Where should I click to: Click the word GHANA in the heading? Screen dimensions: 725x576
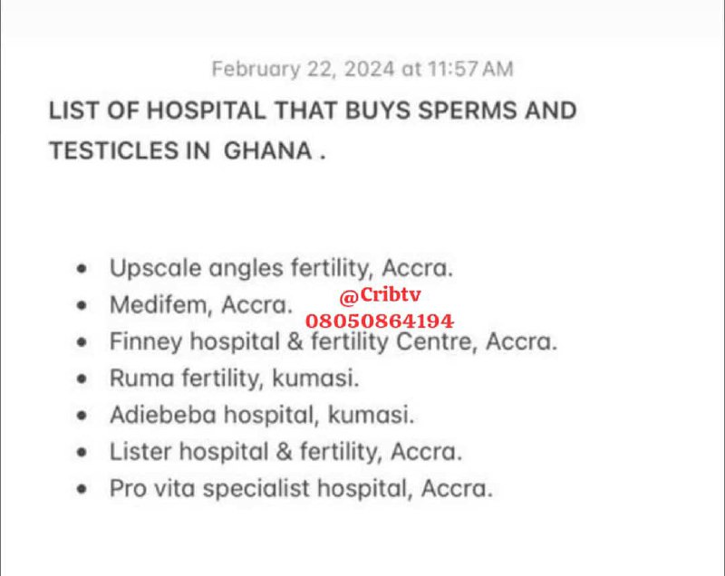[x=267, y=151]
